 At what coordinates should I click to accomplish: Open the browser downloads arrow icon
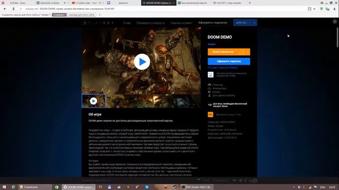point(334,9)
